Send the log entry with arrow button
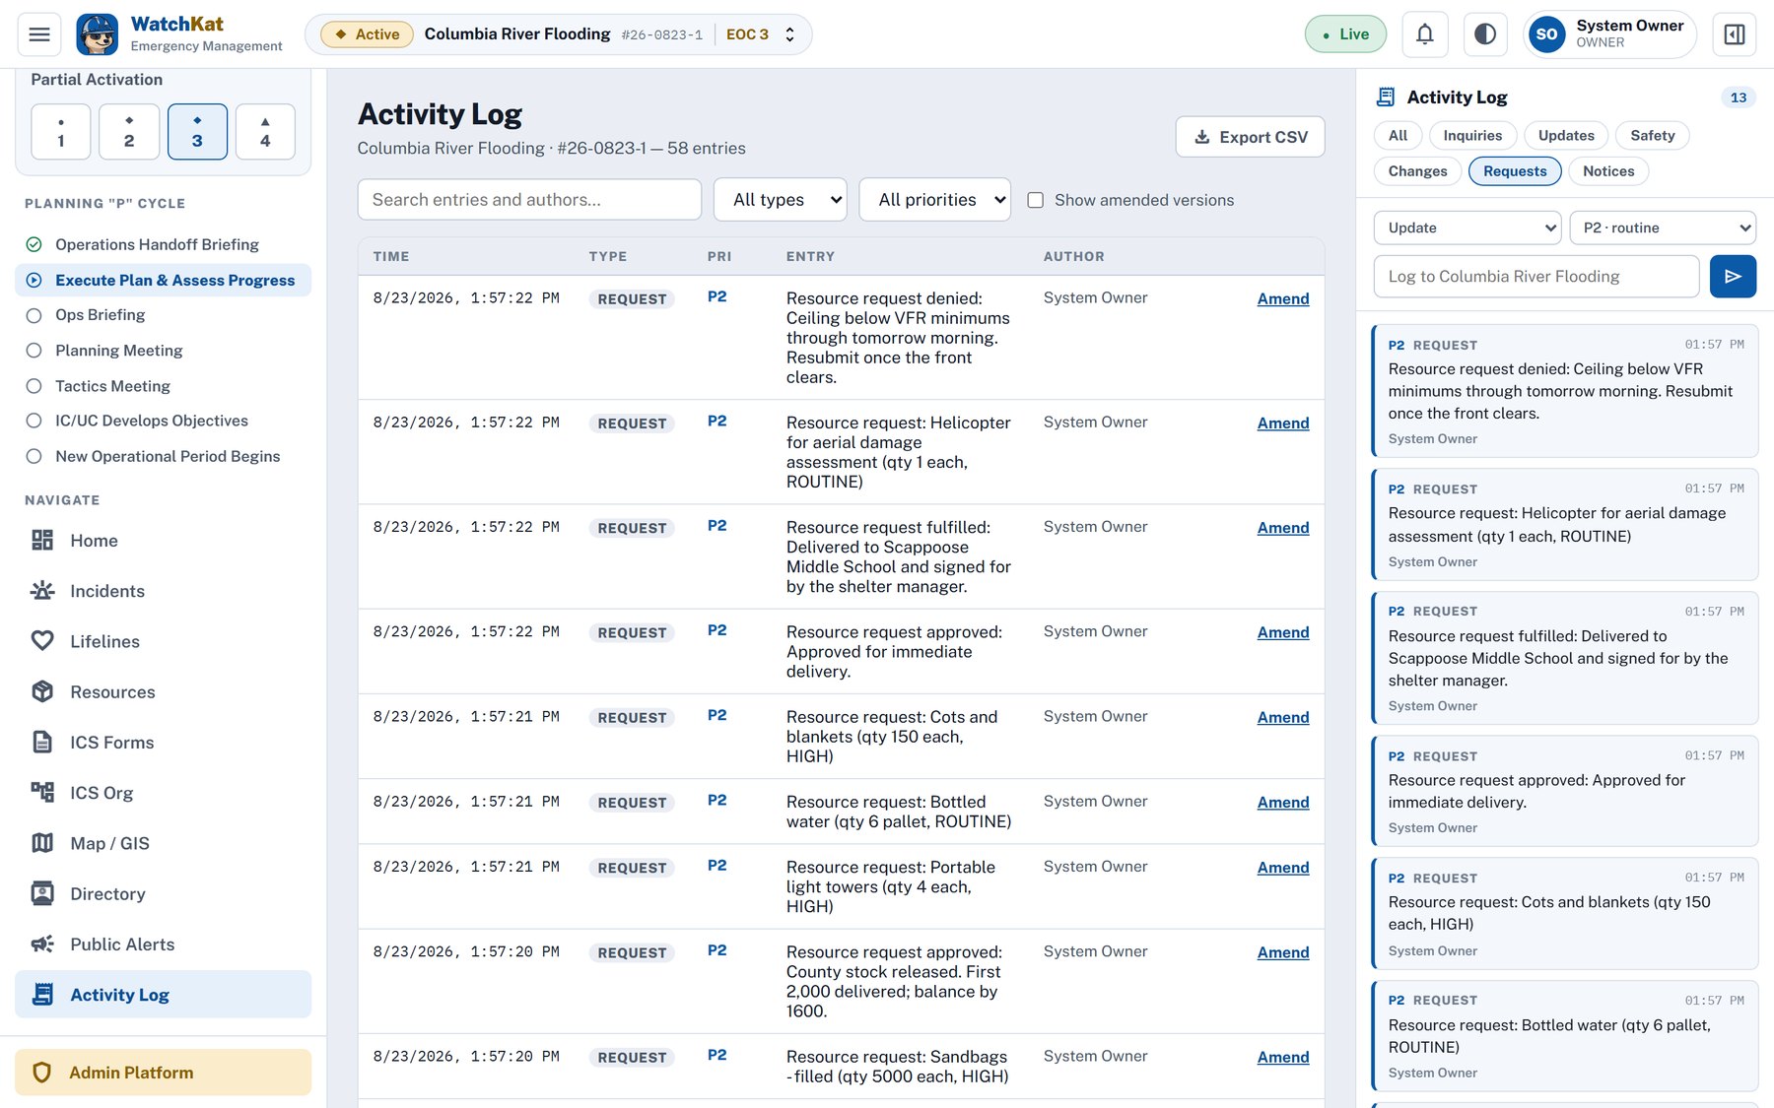This screenshot has width=1774, height=1108. [x=1733, y=277]
